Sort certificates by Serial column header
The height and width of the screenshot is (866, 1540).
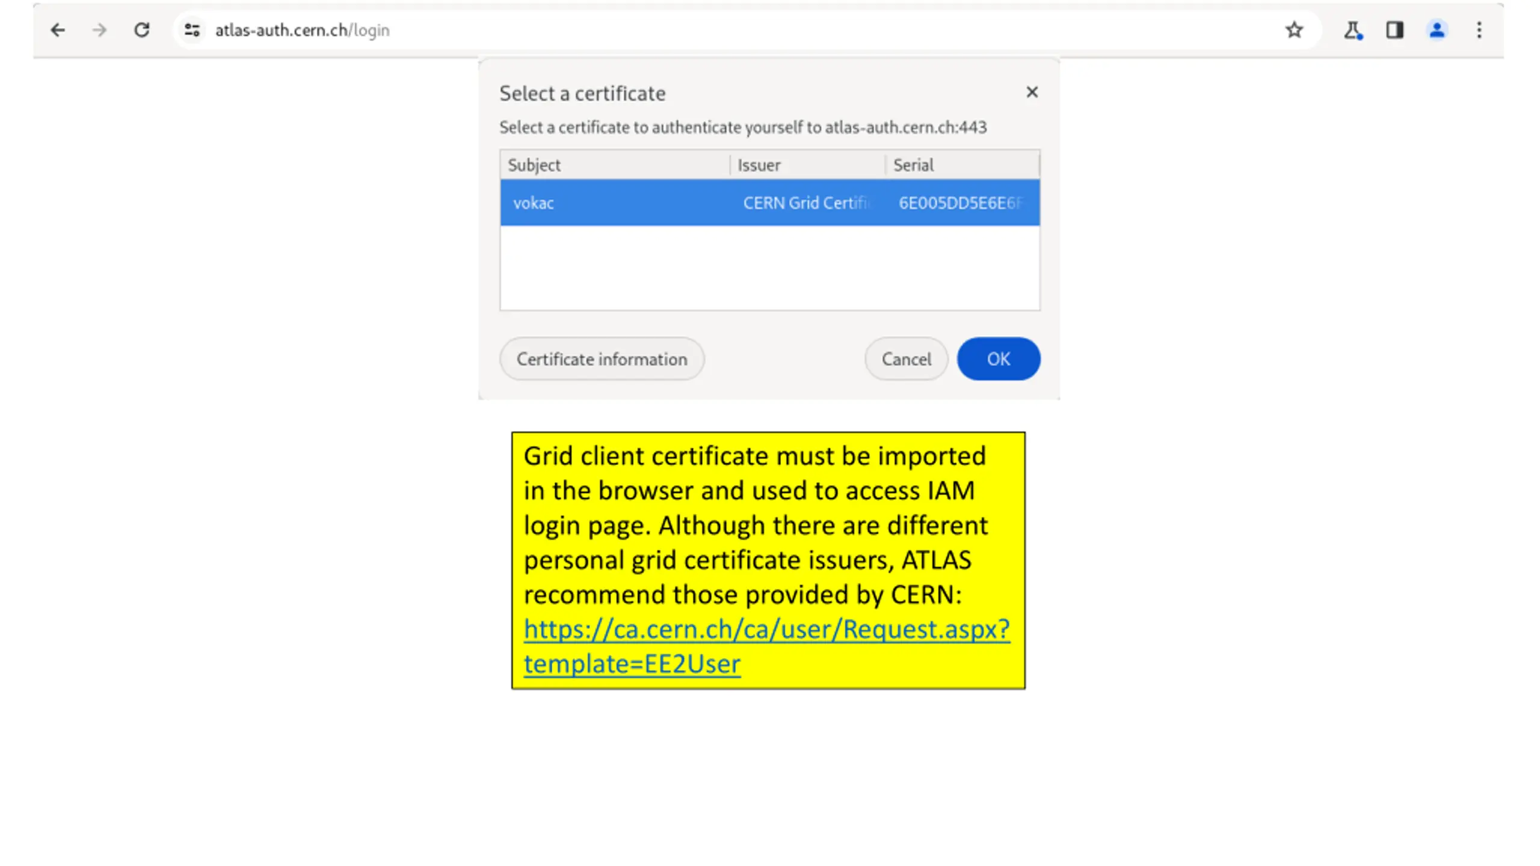(x=962, y=165)
